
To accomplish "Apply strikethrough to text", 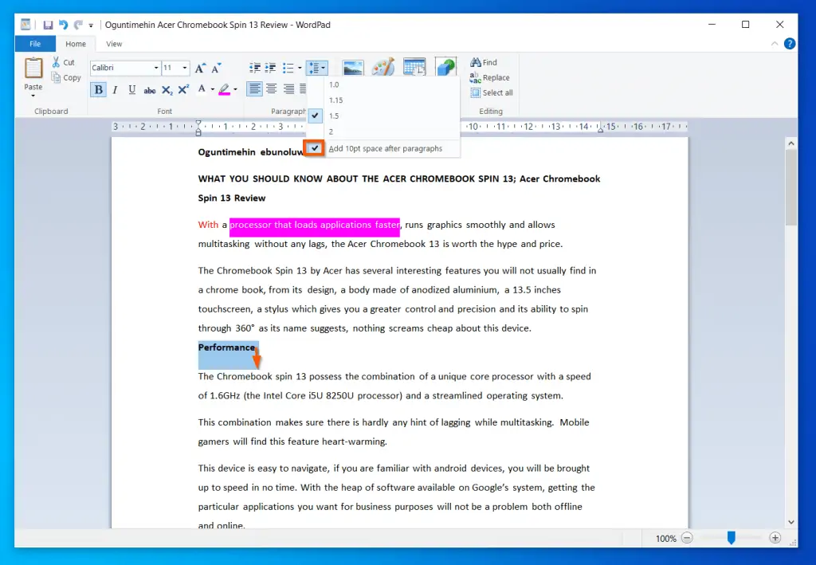I will click(x=149, y=91).
